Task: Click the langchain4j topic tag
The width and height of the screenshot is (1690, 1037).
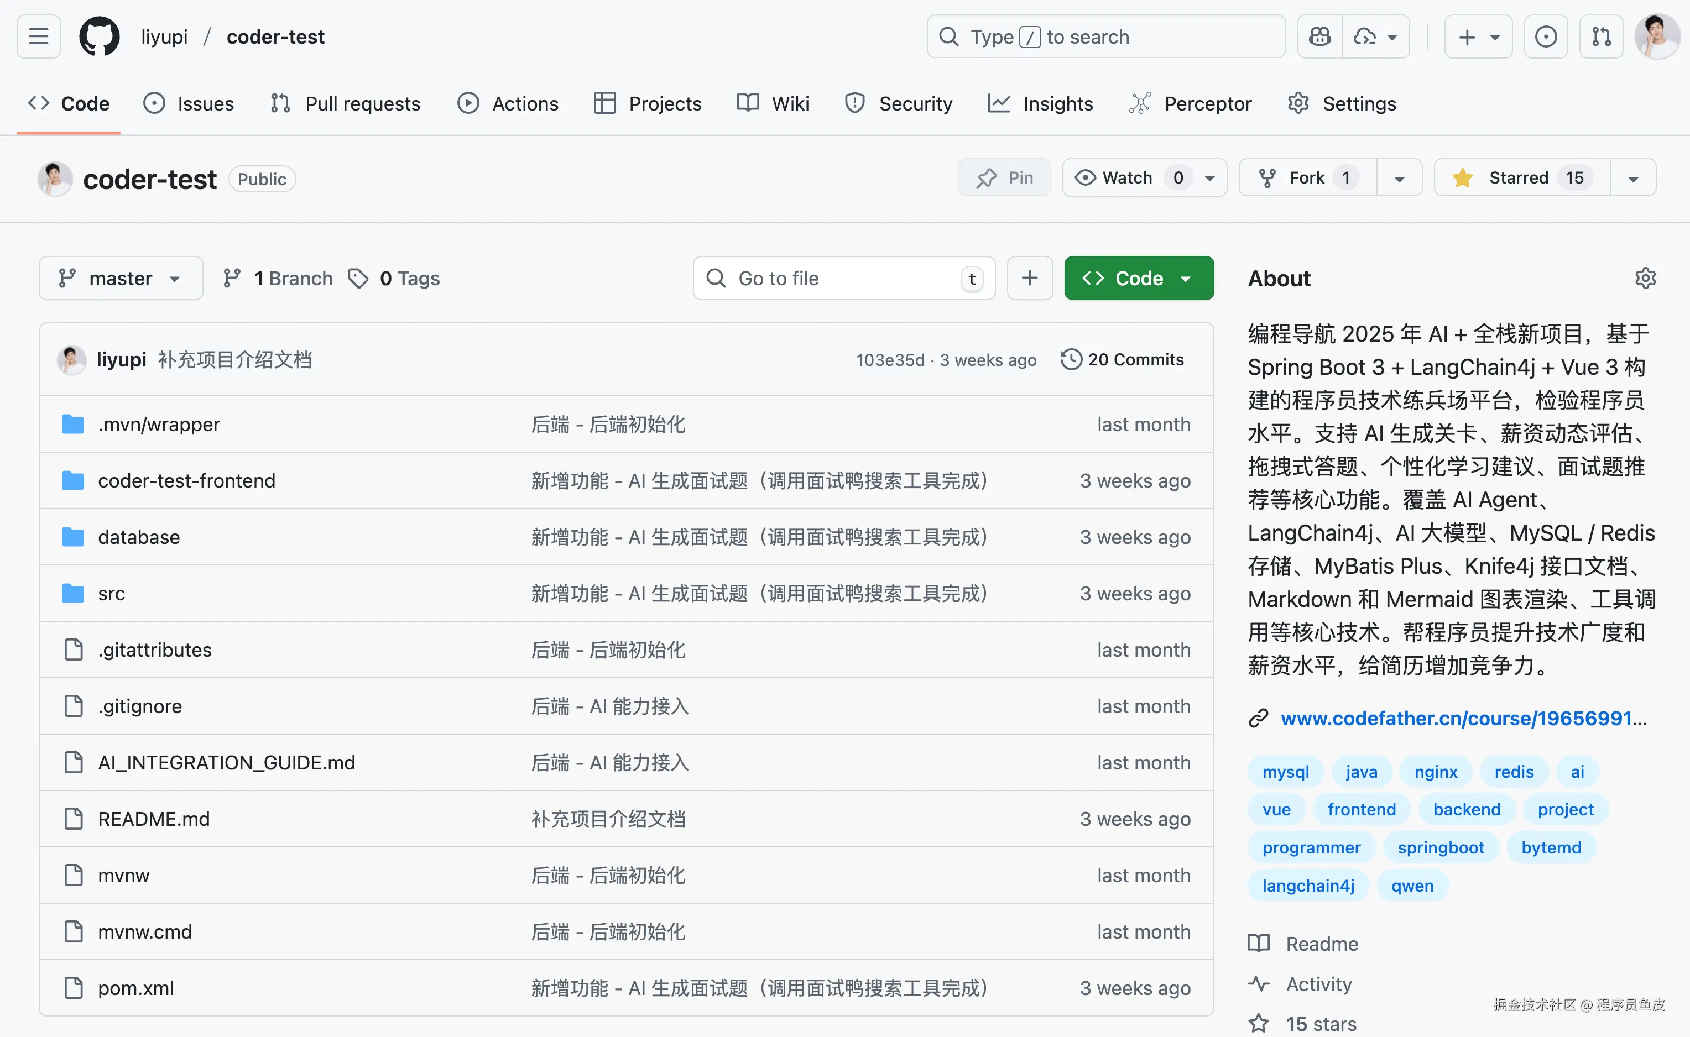Action: click(x=1308, y=886)
